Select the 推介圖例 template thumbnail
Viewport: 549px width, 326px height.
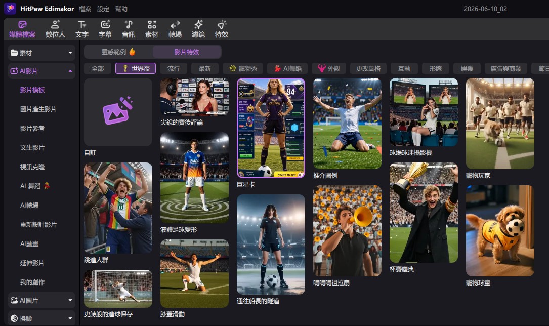[347, 124]
